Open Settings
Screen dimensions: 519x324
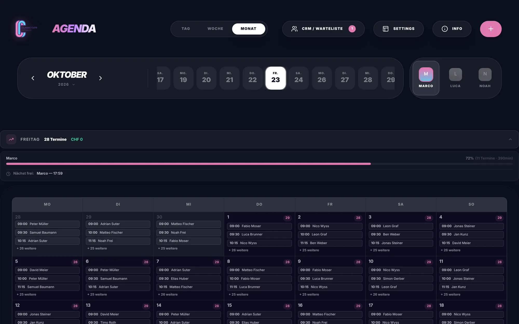point(398,29)
